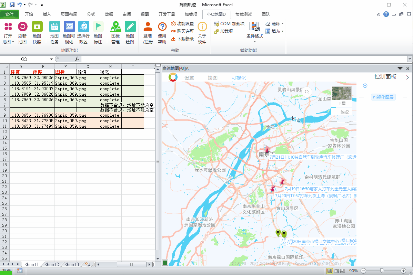Click the Undo arrow icon
Viewport: 413px width, 275px height.
tap(20, 5)
